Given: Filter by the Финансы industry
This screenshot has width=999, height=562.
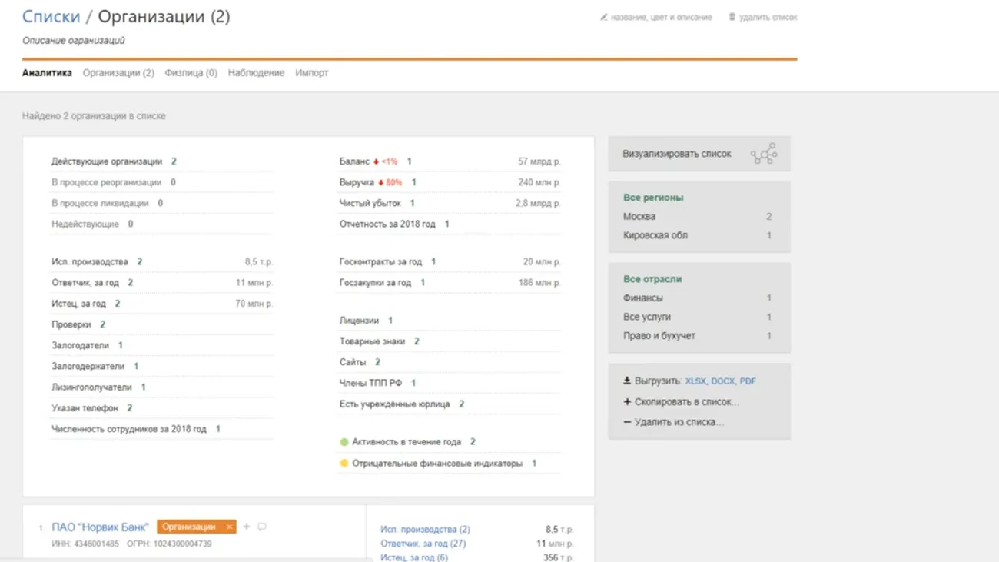Looking at the screenshot, I should click(642, 298).
